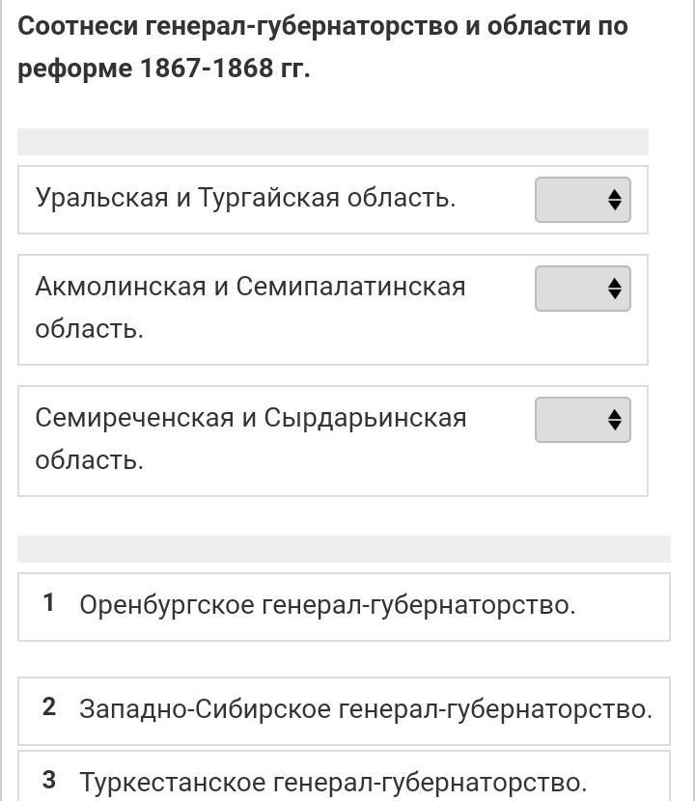
Task: Click the 'Семиреченская и Сырдарьинская' label text
Action: pos(250,418)
